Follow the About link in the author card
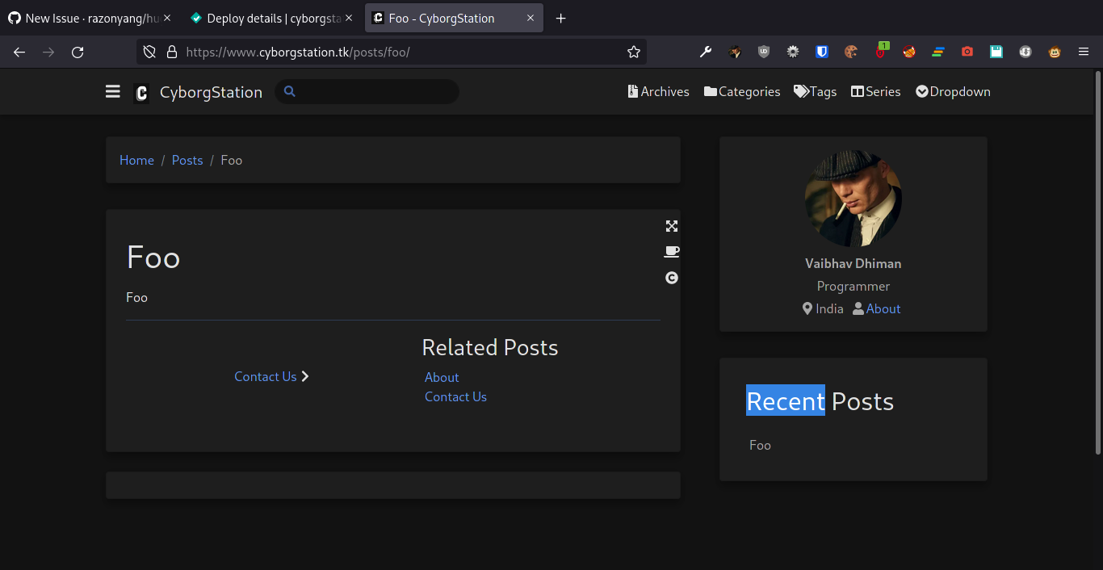 tap(883, 308)
